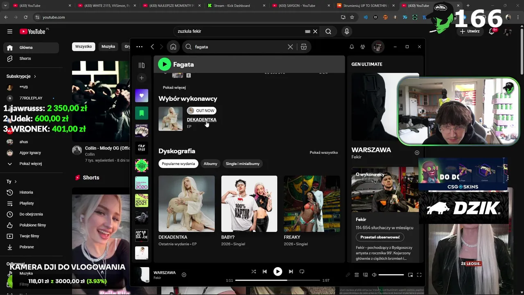Select Muzyka chip on YouTube
The width and height of the screenshot is (524, 295).
pos(108,46)
